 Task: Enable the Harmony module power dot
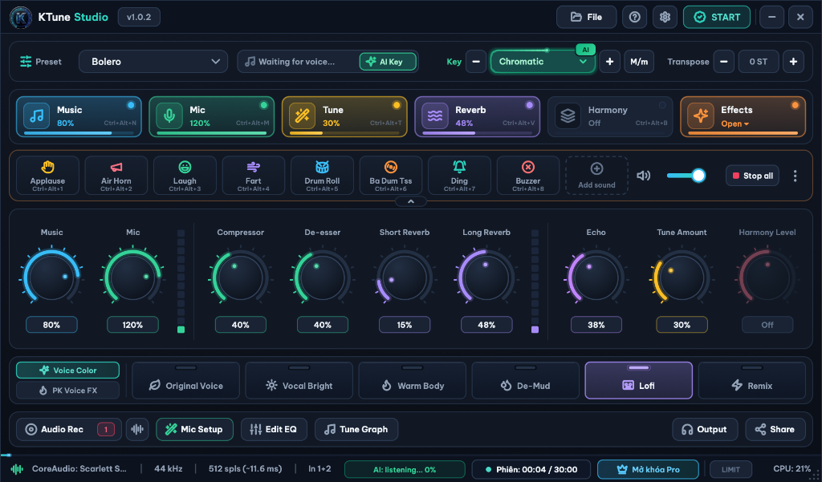pos(662,105)
